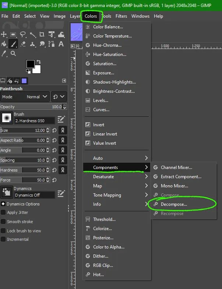Image resolution: width=222 pixels, height=289 pixels.
Task: Check the Lock brush to view option
Action: [x=3, y=231]
